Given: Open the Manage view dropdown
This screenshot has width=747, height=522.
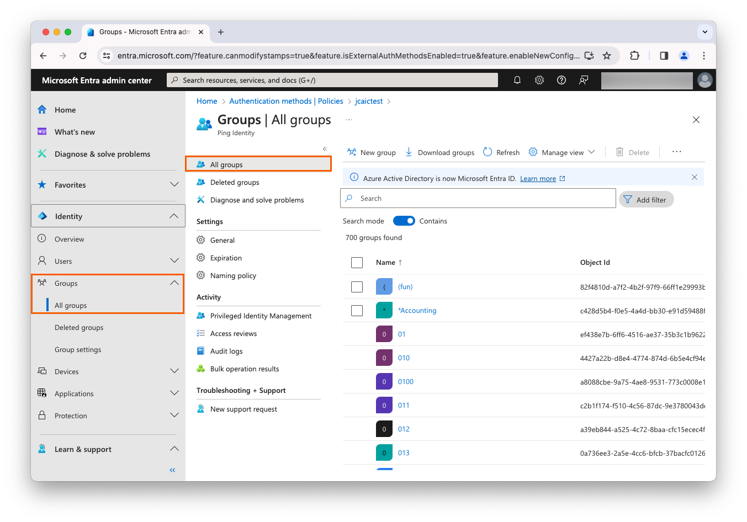Looking at the screenshot, I should [561, 152].
